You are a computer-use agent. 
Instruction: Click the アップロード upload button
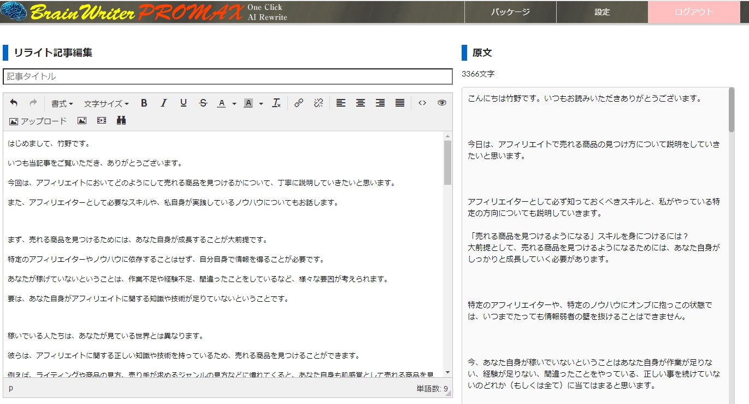click(x=38, y=121)
